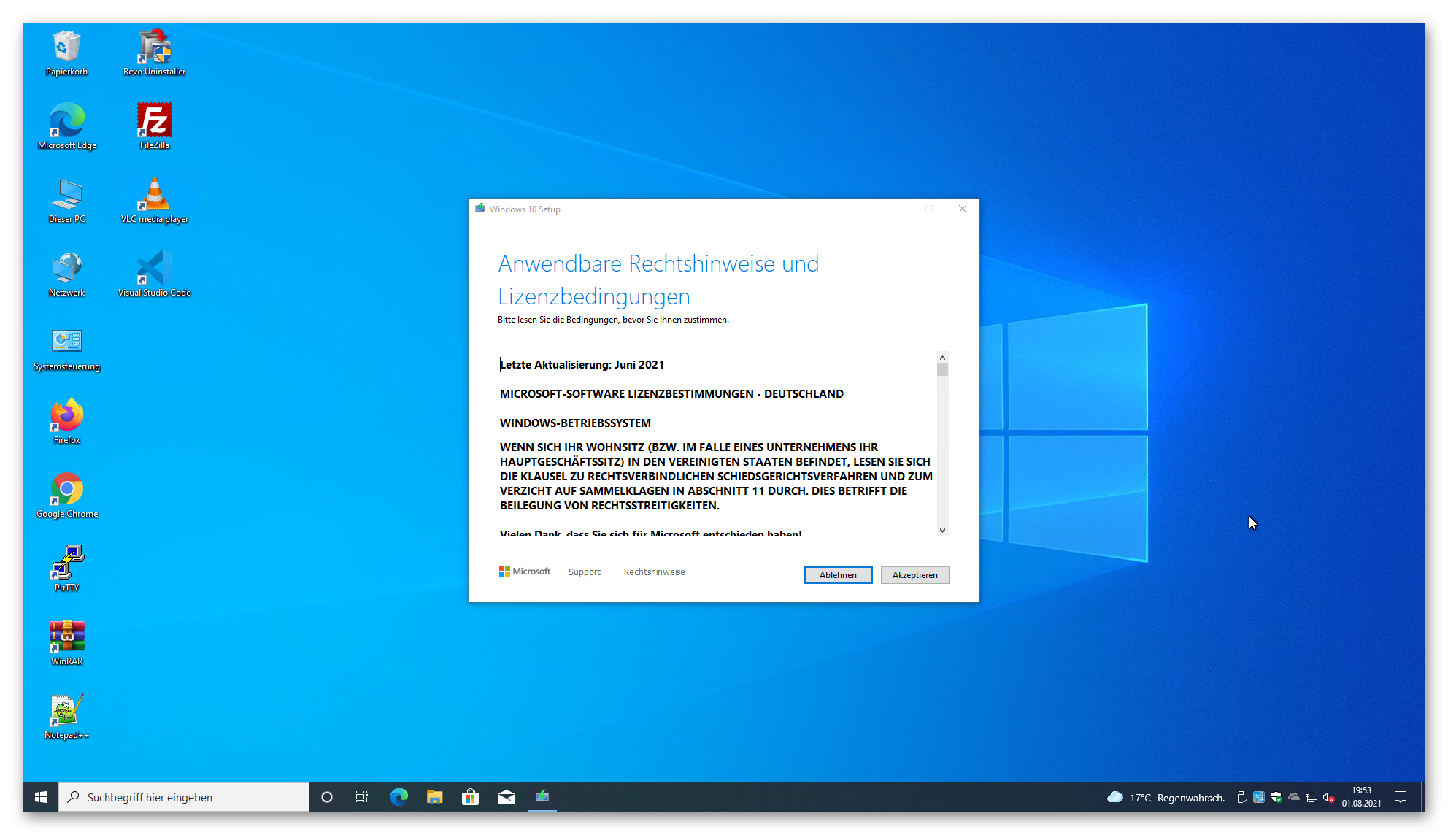Open the Windows Start menu
The height and width of the screenshot is (835, 1448).
pyautogui.click(x=41, y=797)
